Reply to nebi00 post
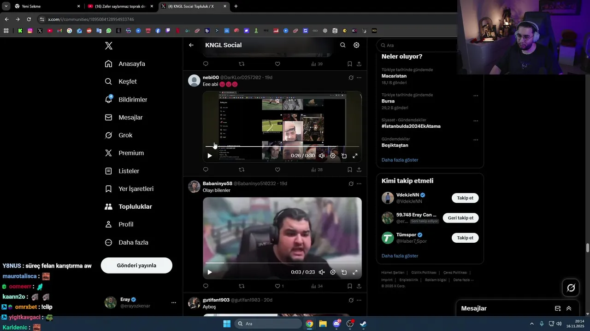Screen dimensions: 590x331 206,170
